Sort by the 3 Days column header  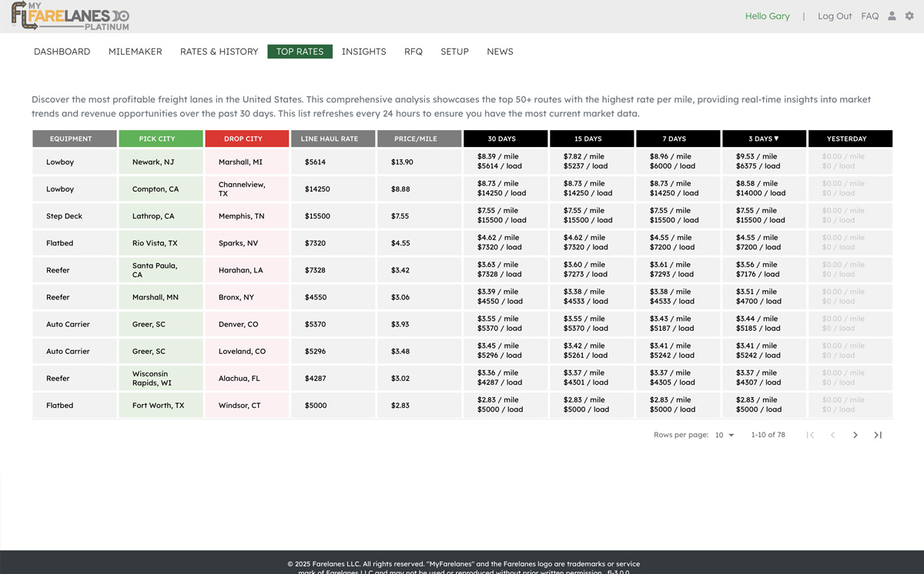coord(764,139)
